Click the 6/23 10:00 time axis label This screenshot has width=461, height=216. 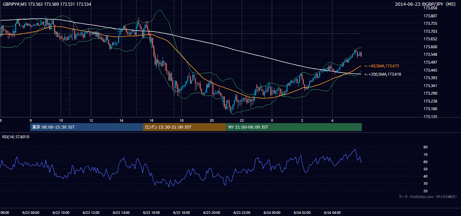[x=61, y=213]
